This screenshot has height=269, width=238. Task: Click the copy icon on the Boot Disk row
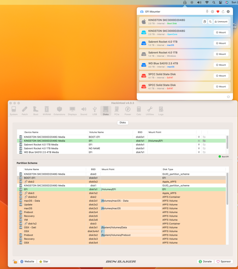[205, 22]
